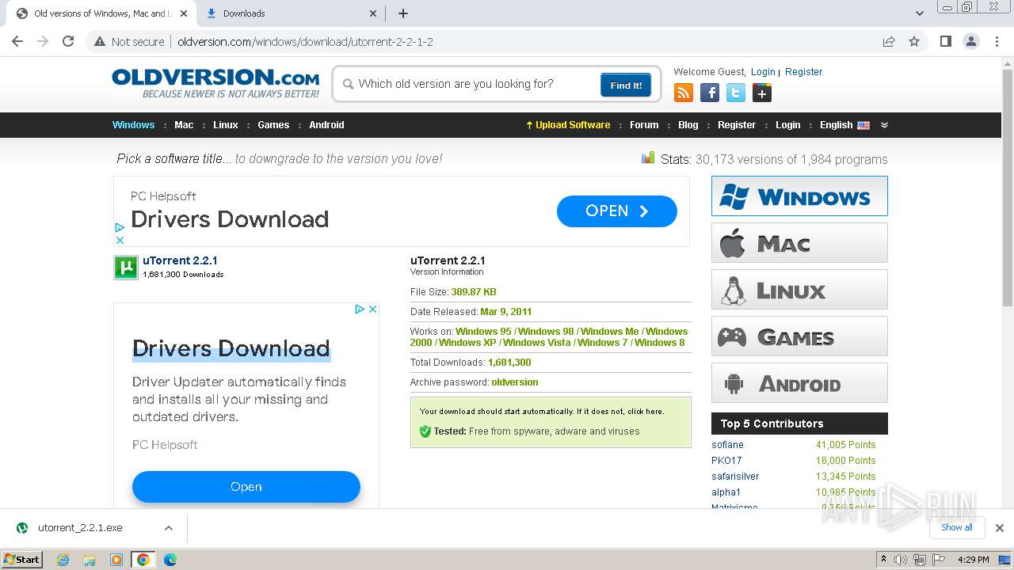Click the Windows category sidebar button
Image resolution: width=1014 pixels, height=570 pixels.
click(x=799, y=196)
